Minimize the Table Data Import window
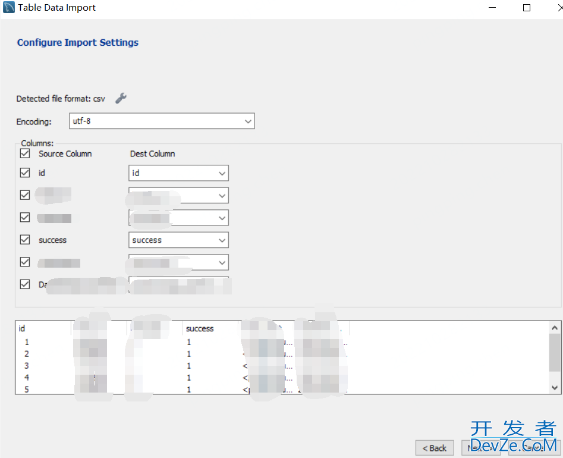Viewport: 563px width, 458px height. [492, 8]
